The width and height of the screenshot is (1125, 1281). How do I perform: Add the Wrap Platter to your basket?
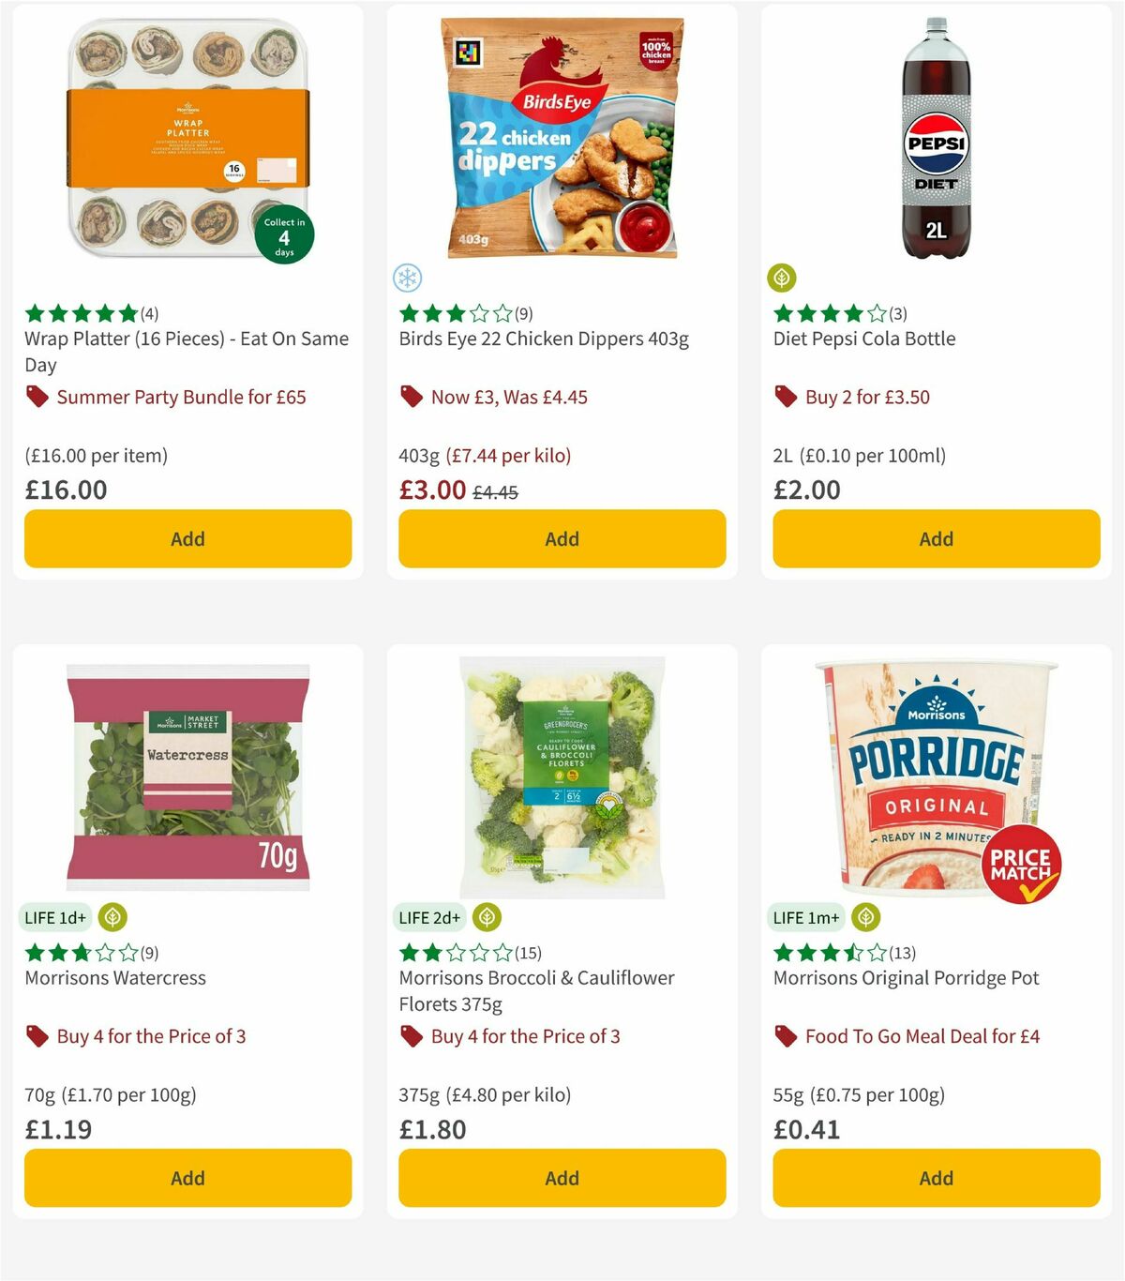[187, 539]
